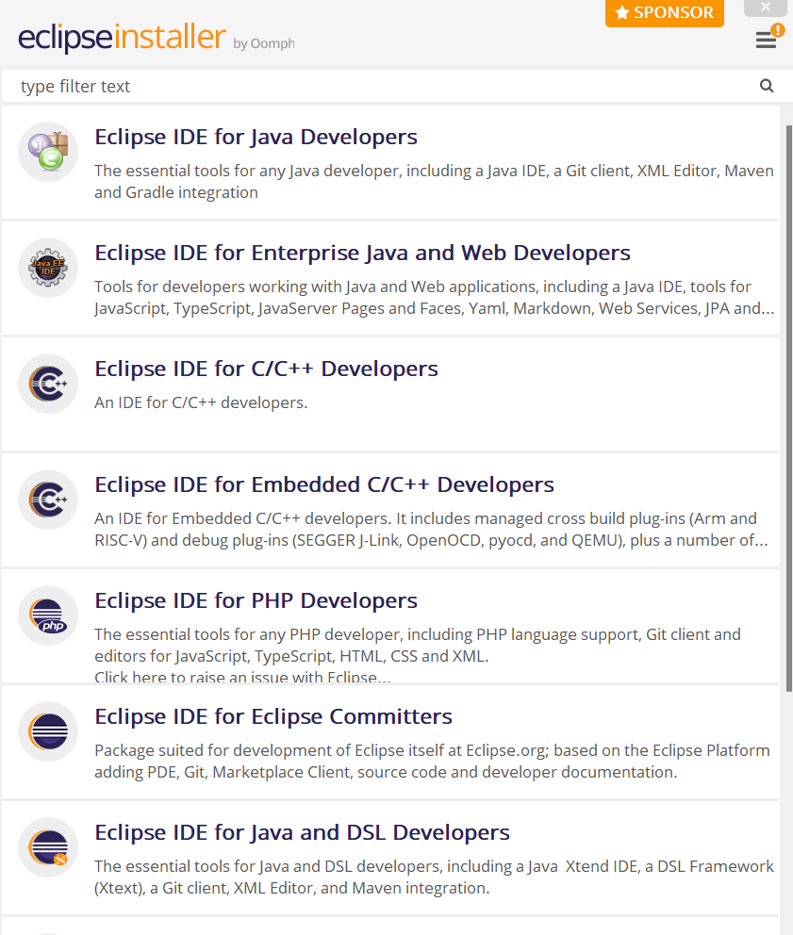Open the hamburger menu with notification badge
The image size is (793, 935).
[x=767, y=40]
